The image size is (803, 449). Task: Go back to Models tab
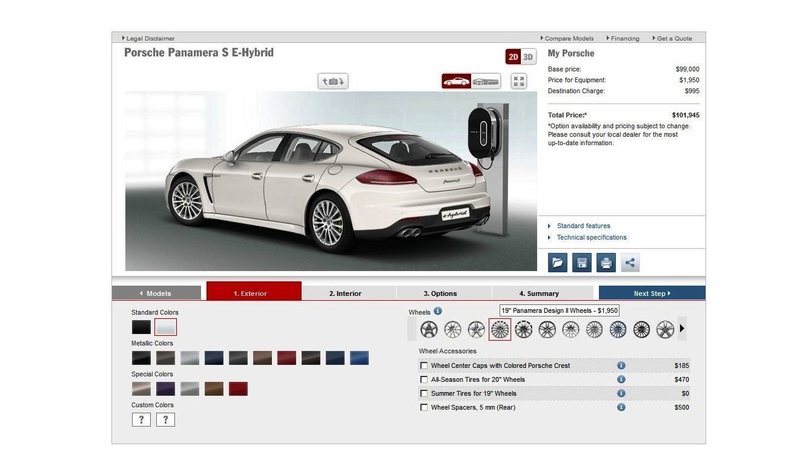coord(156,293)
